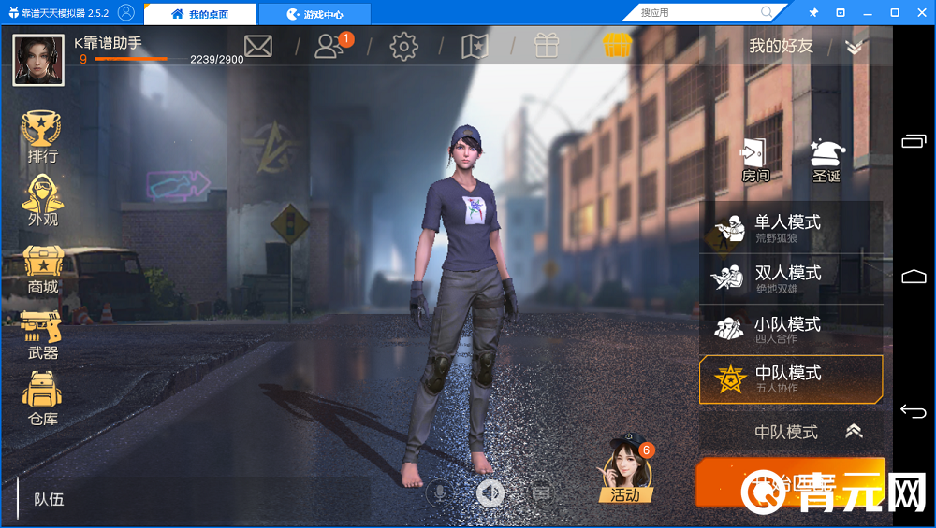This screenshot has height=528, width=936.
Task: Switch to 我的桌面 tab
Action: tap(200, 14)
